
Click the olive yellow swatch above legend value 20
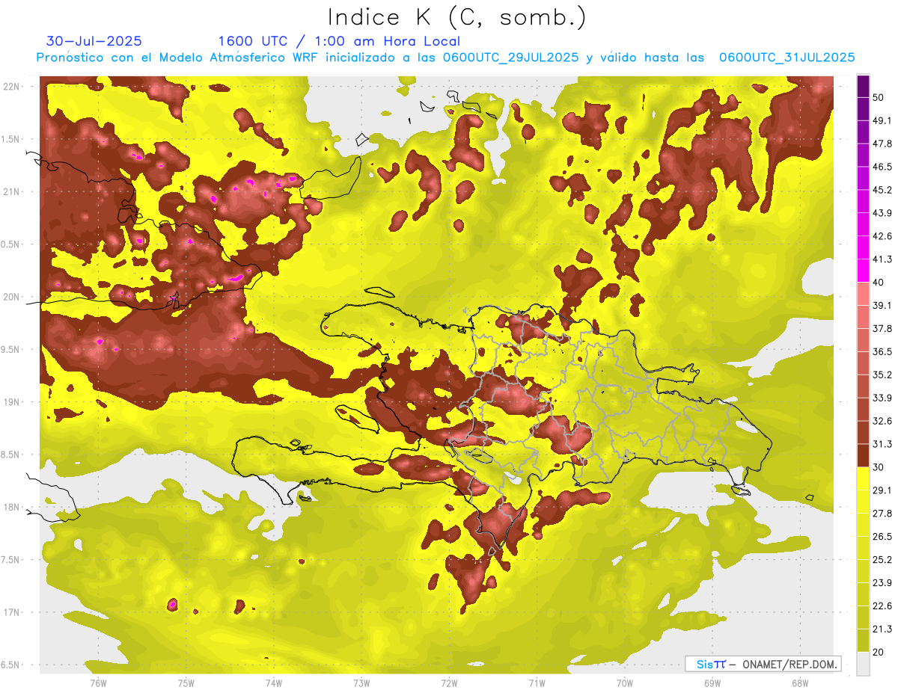pyautogui.click(x=863, y=640)
